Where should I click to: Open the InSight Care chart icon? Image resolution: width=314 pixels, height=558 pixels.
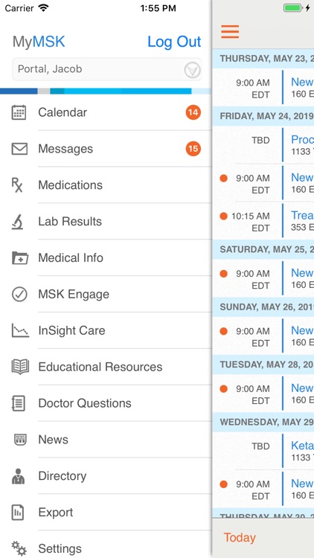pos(20,330)
